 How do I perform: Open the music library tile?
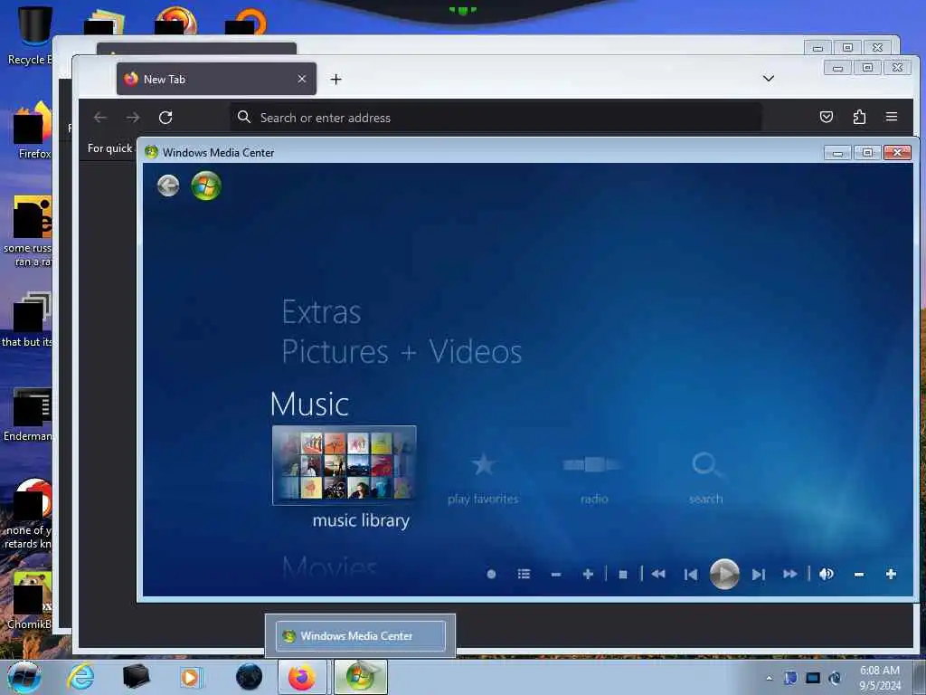(345, 465)
